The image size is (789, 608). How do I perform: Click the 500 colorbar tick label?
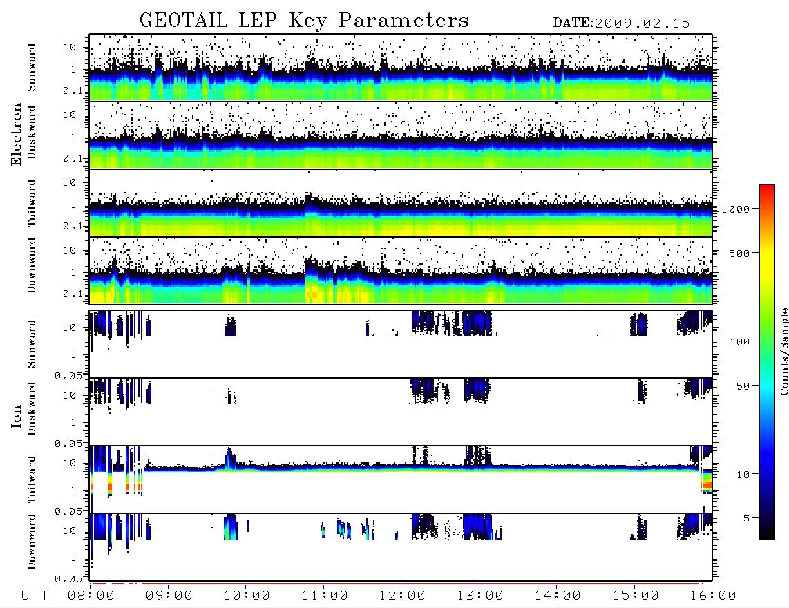740,253
